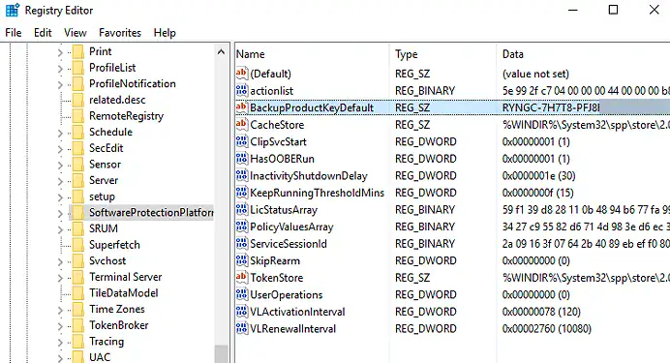This screenshot has width=670, height=363.
Task: Select the TileDataModel key
Action: 124,293
